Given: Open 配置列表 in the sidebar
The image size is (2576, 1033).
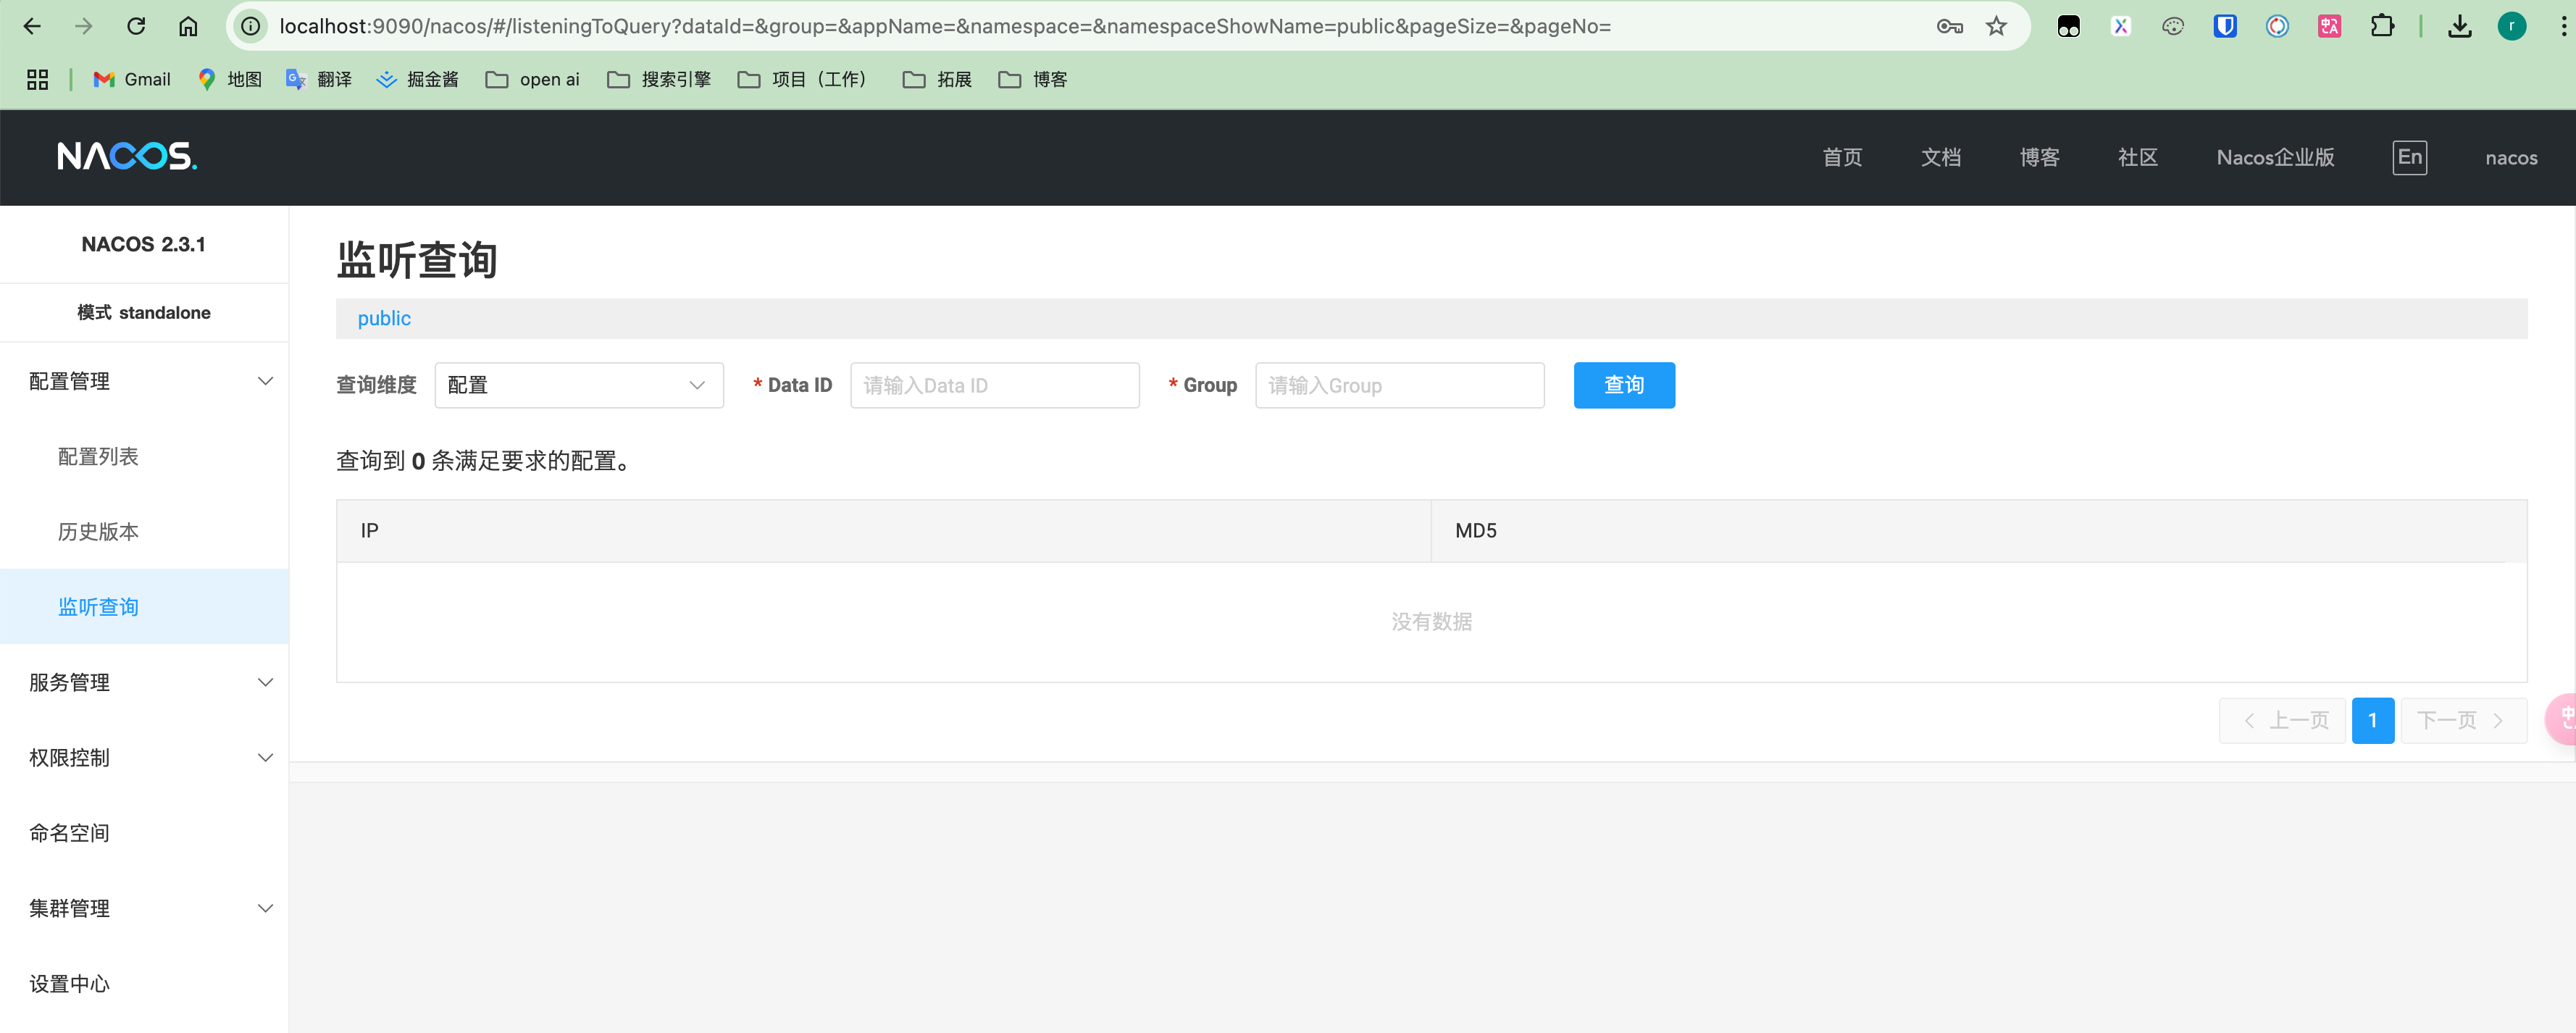Looking at the screenshot, I should 98,456.
